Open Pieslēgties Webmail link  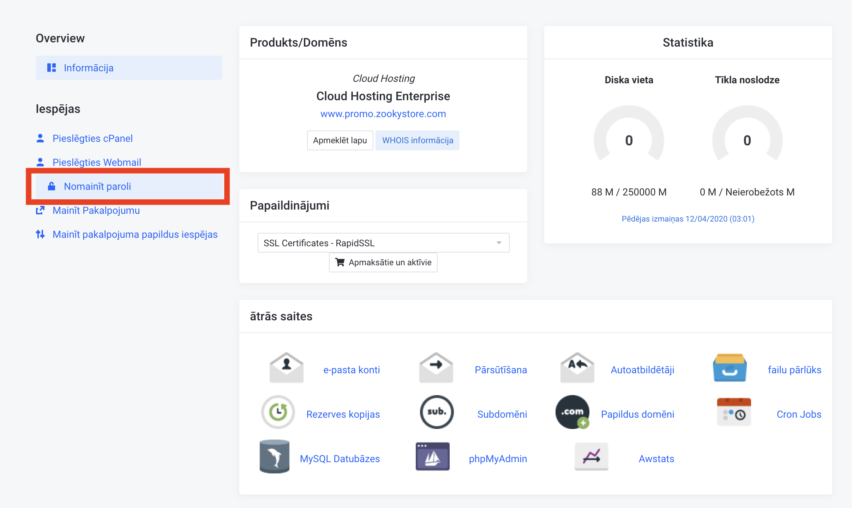97,162
